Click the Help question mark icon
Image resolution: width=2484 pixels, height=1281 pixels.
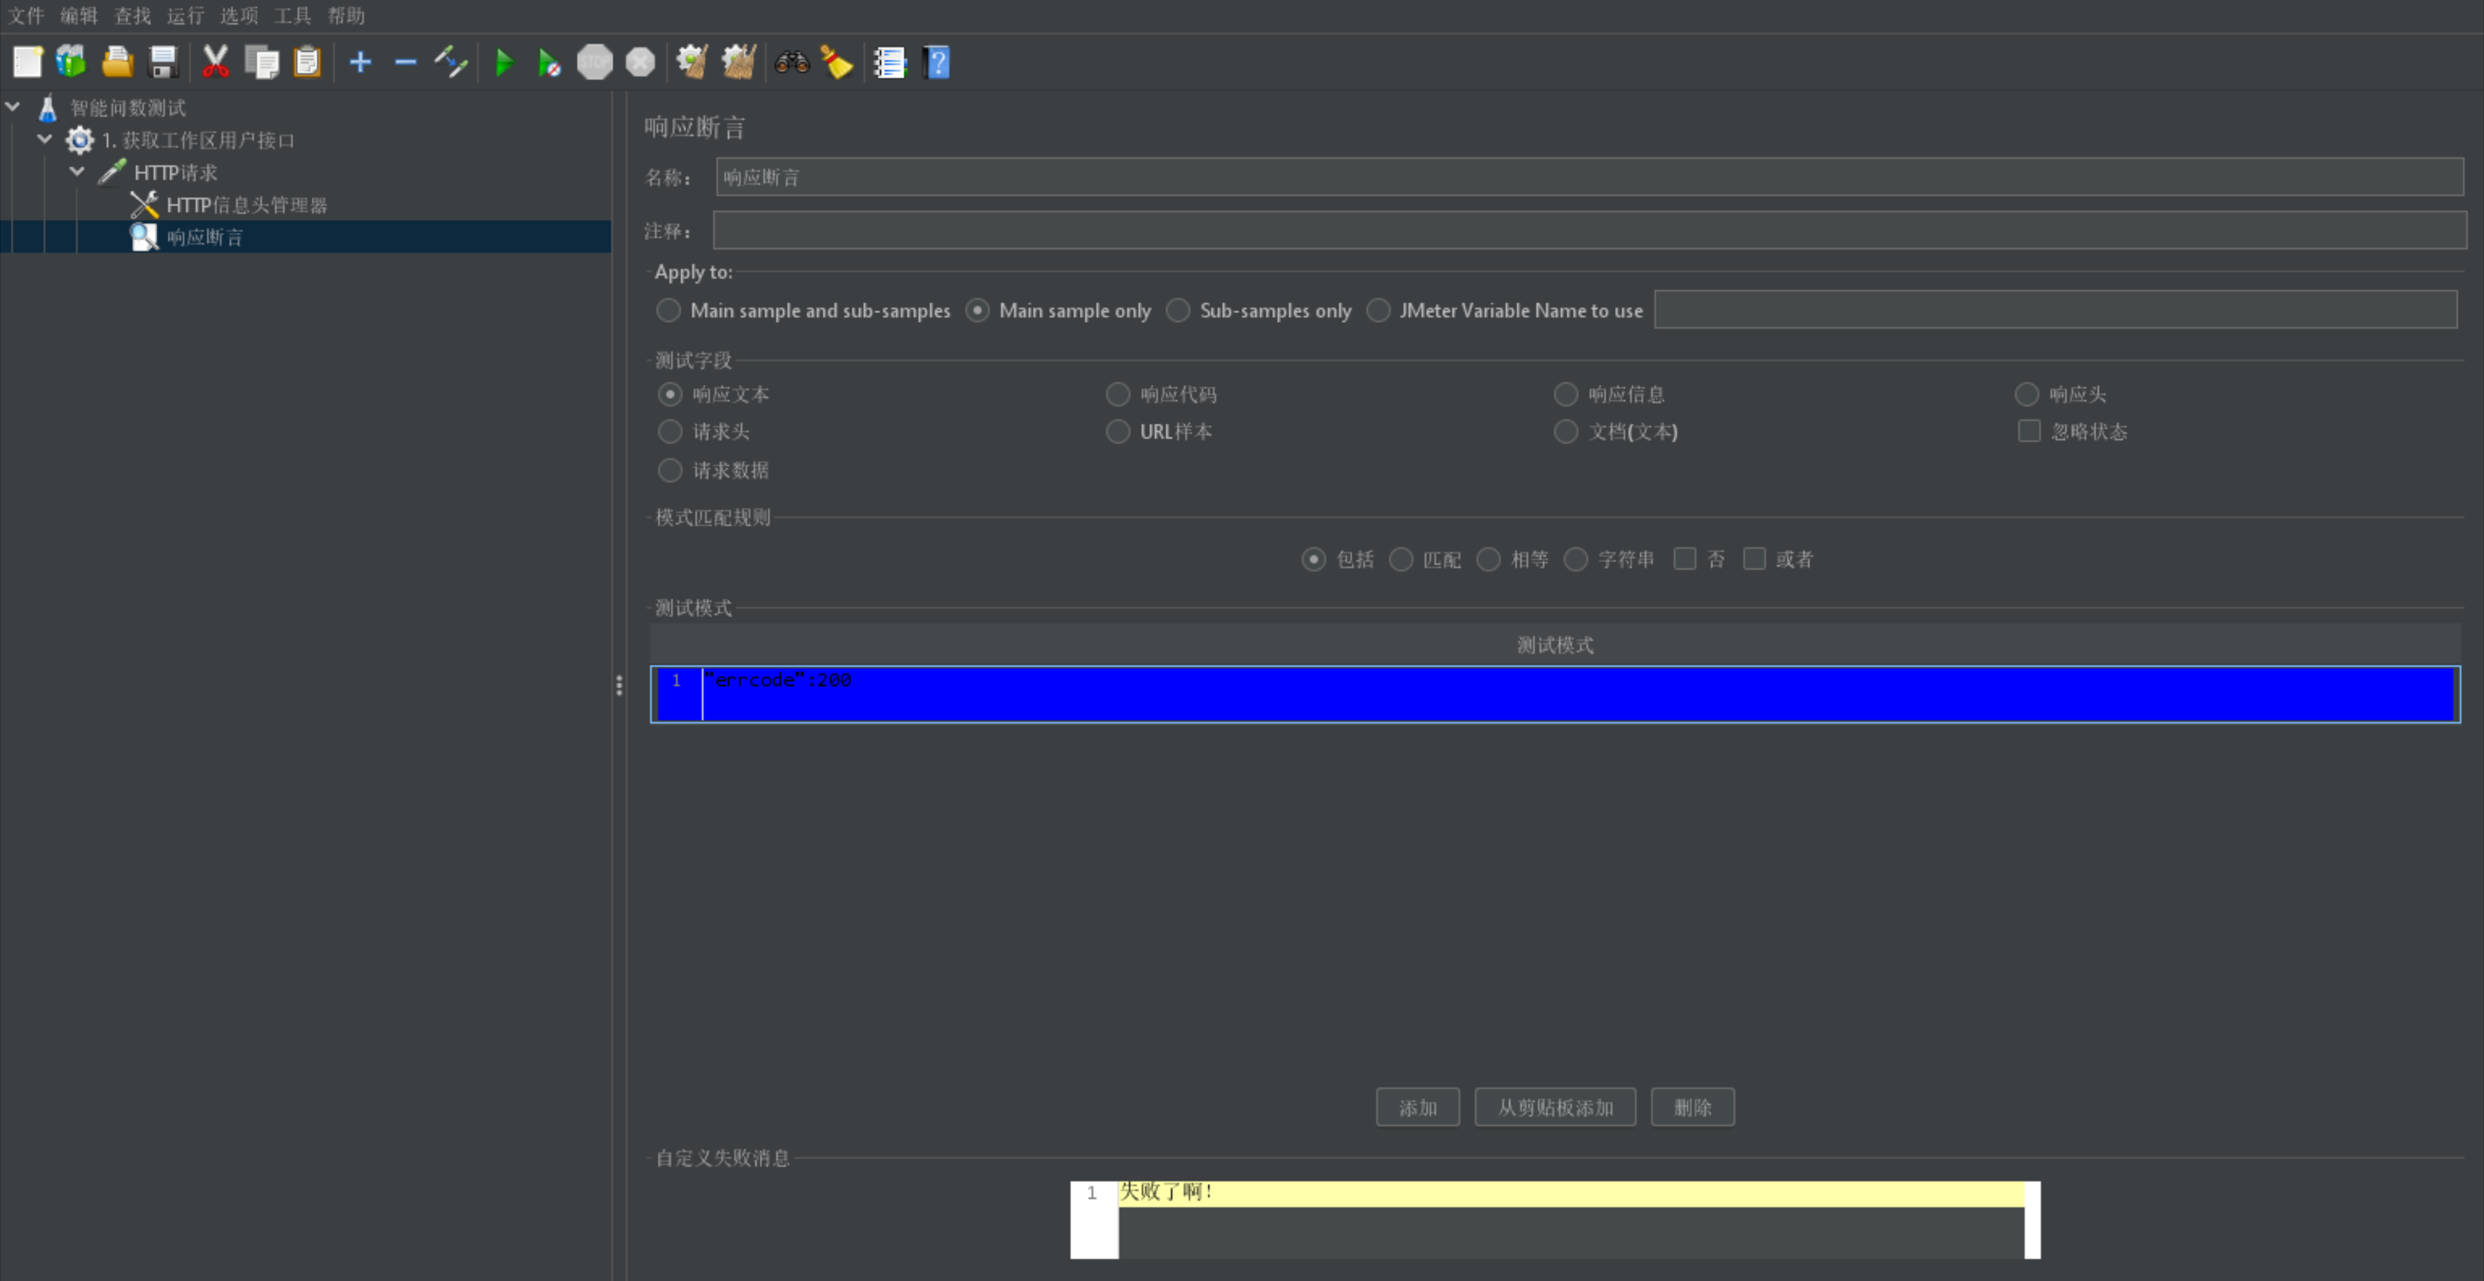[936, 63]
